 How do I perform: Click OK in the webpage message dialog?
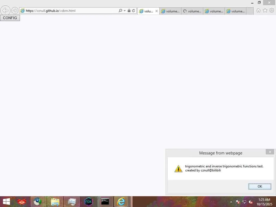point(260,187)
